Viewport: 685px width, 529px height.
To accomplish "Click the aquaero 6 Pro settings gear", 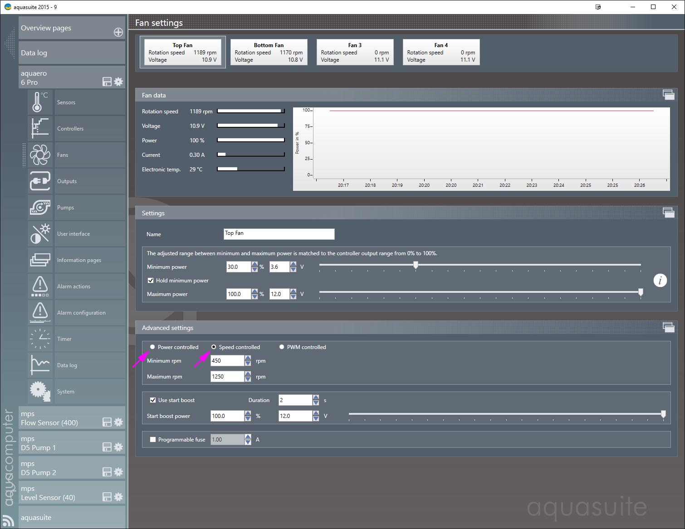I will click(x=118, y=82).
